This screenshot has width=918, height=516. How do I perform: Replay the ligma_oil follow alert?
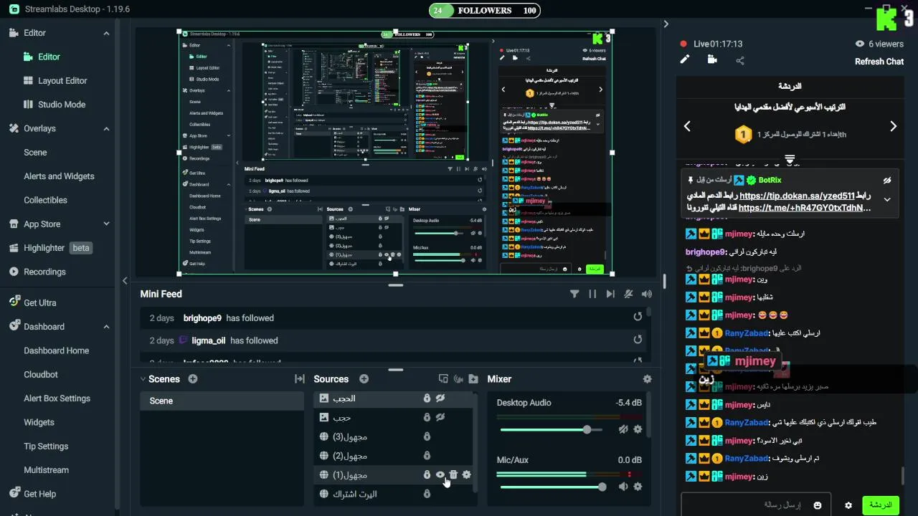coord(638,340)
